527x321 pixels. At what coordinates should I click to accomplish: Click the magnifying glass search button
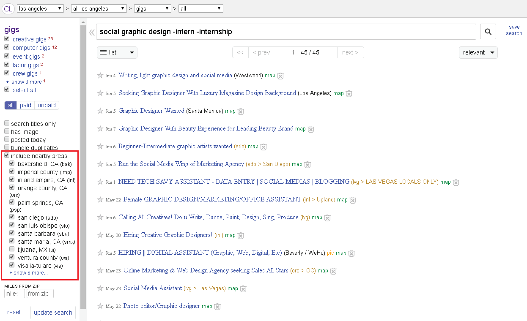click(488, 32)
